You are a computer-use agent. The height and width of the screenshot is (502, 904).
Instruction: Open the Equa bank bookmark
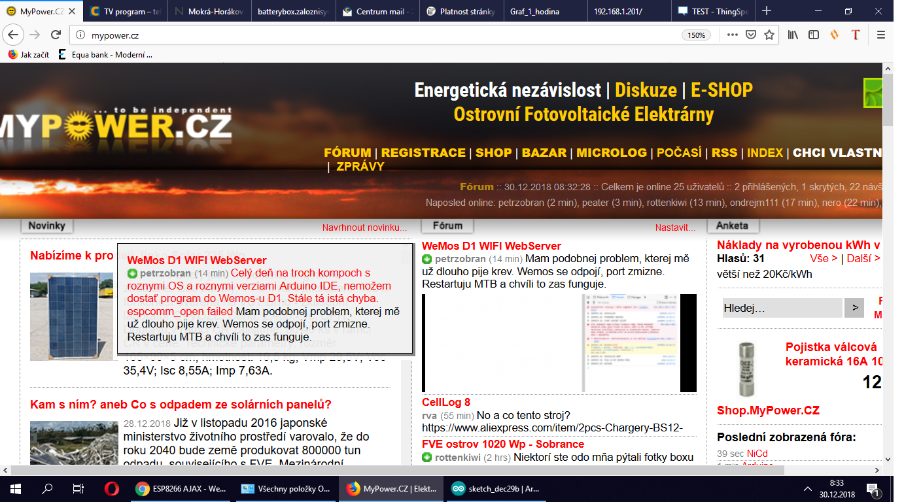[x=105, y=55]
